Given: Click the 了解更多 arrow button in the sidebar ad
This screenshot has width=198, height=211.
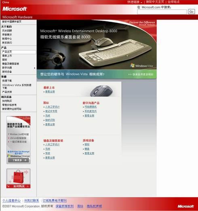Looking at the screenshot, I should tap(19, 160).
